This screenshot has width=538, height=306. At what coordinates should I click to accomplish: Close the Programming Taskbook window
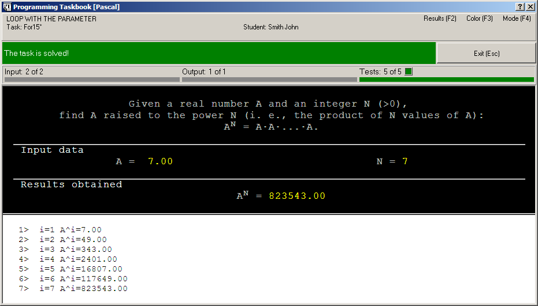click(x=530, y=7)
